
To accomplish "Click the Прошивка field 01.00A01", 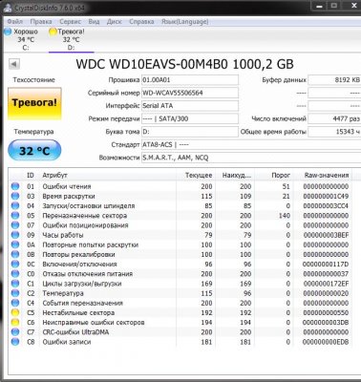I will (190, 80).
